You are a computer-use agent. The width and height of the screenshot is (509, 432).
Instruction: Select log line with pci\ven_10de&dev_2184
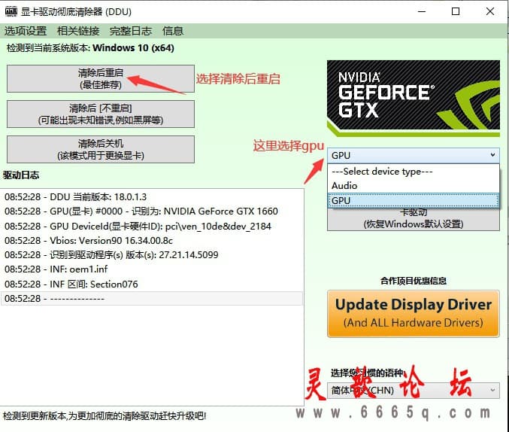(152, 226)
